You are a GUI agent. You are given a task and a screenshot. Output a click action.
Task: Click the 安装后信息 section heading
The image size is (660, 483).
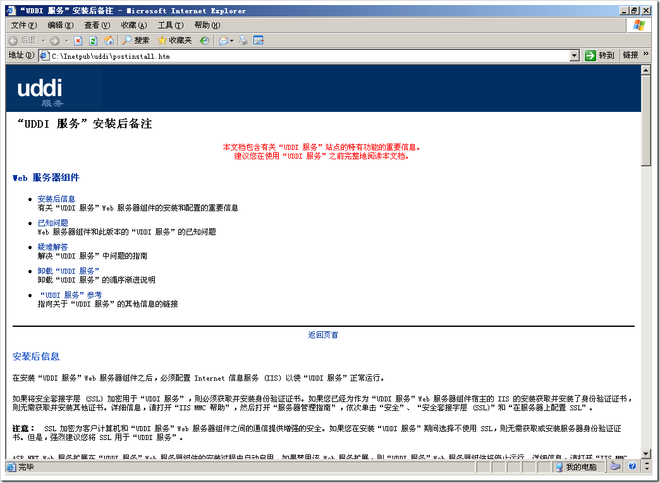pos(36,357)
